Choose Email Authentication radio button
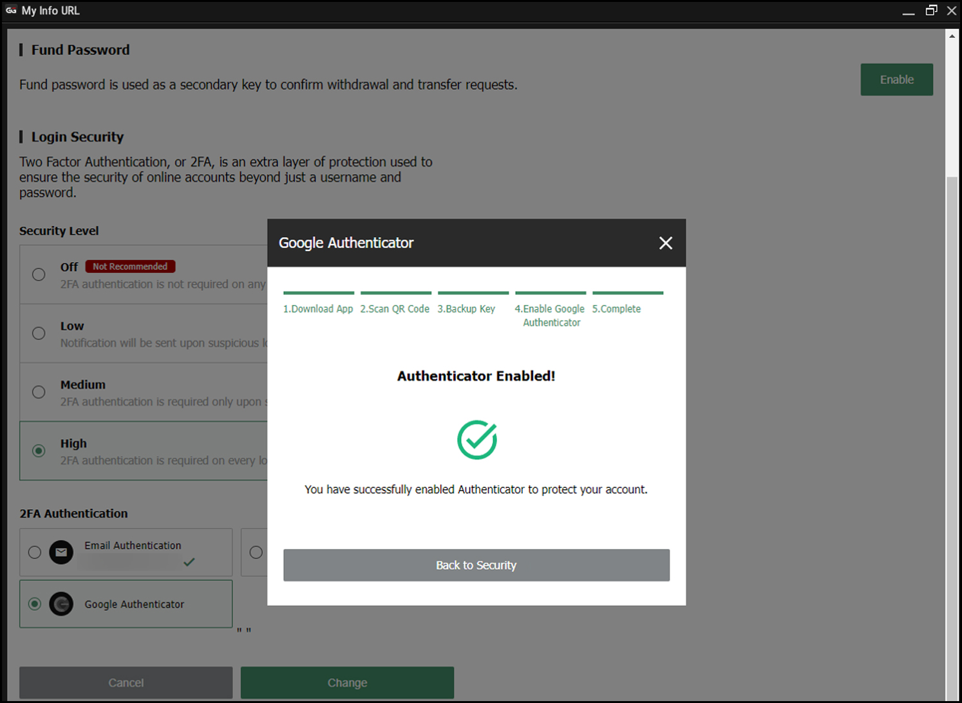This screenshot has height=703, width=962. click(x=35, y=552)
